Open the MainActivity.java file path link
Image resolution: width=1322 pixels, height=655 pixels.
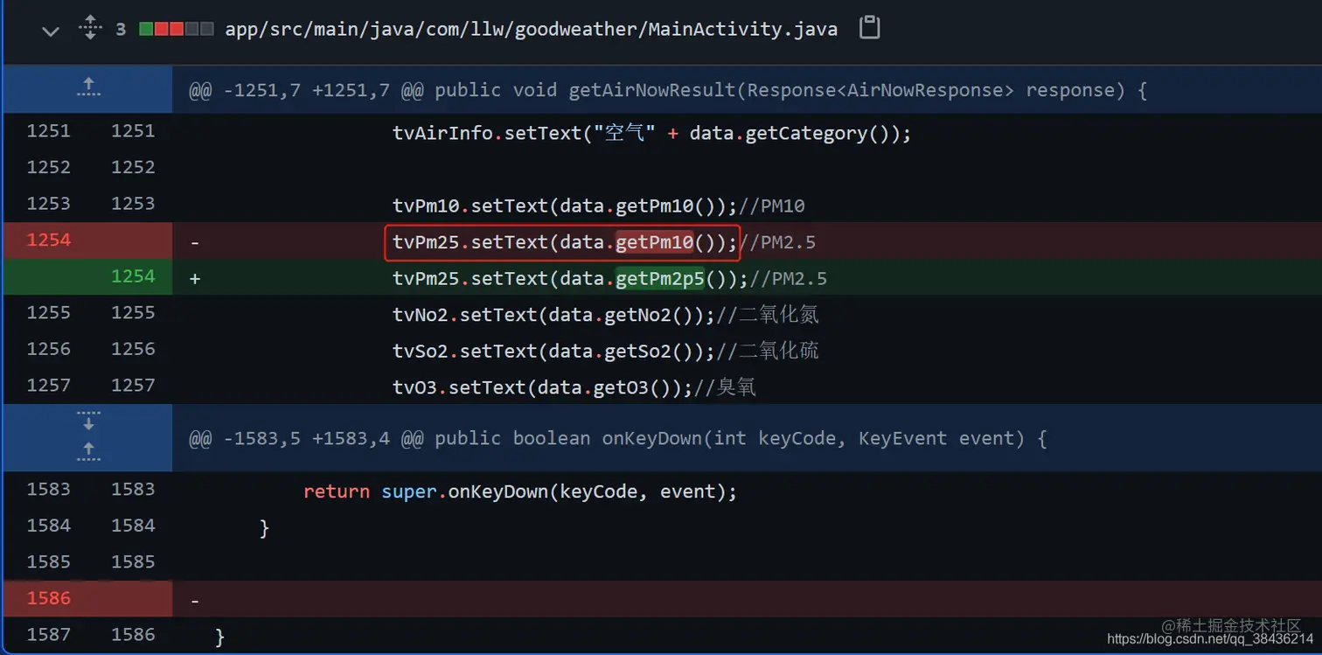point(531,29)
